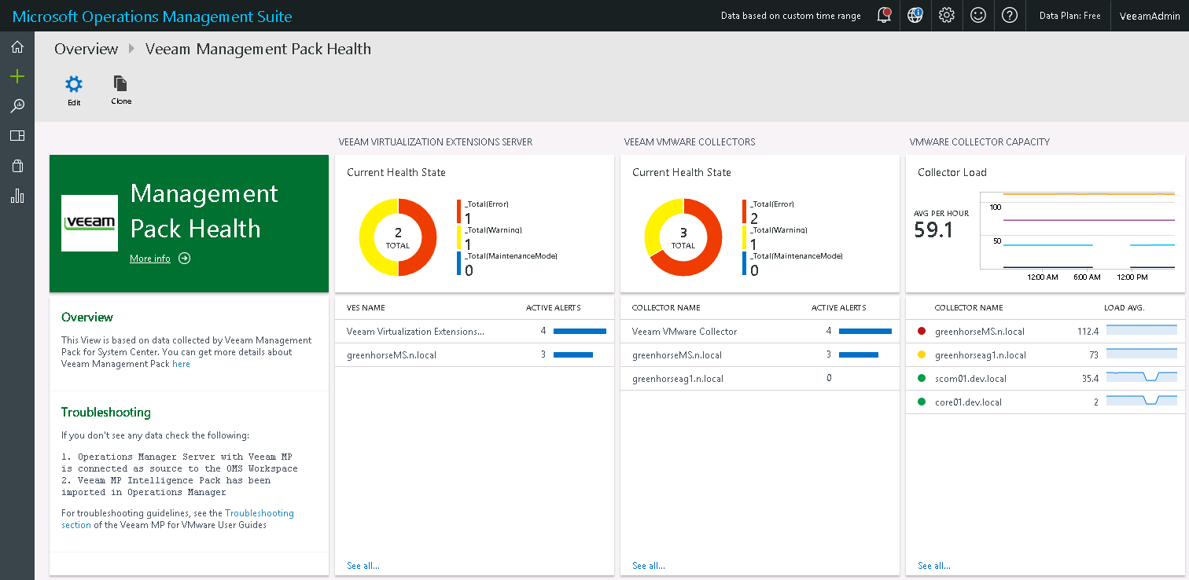The image size is (1189, 580).
Task: Open the Troubleshooting section link
Action: click(x=259, y=513)
